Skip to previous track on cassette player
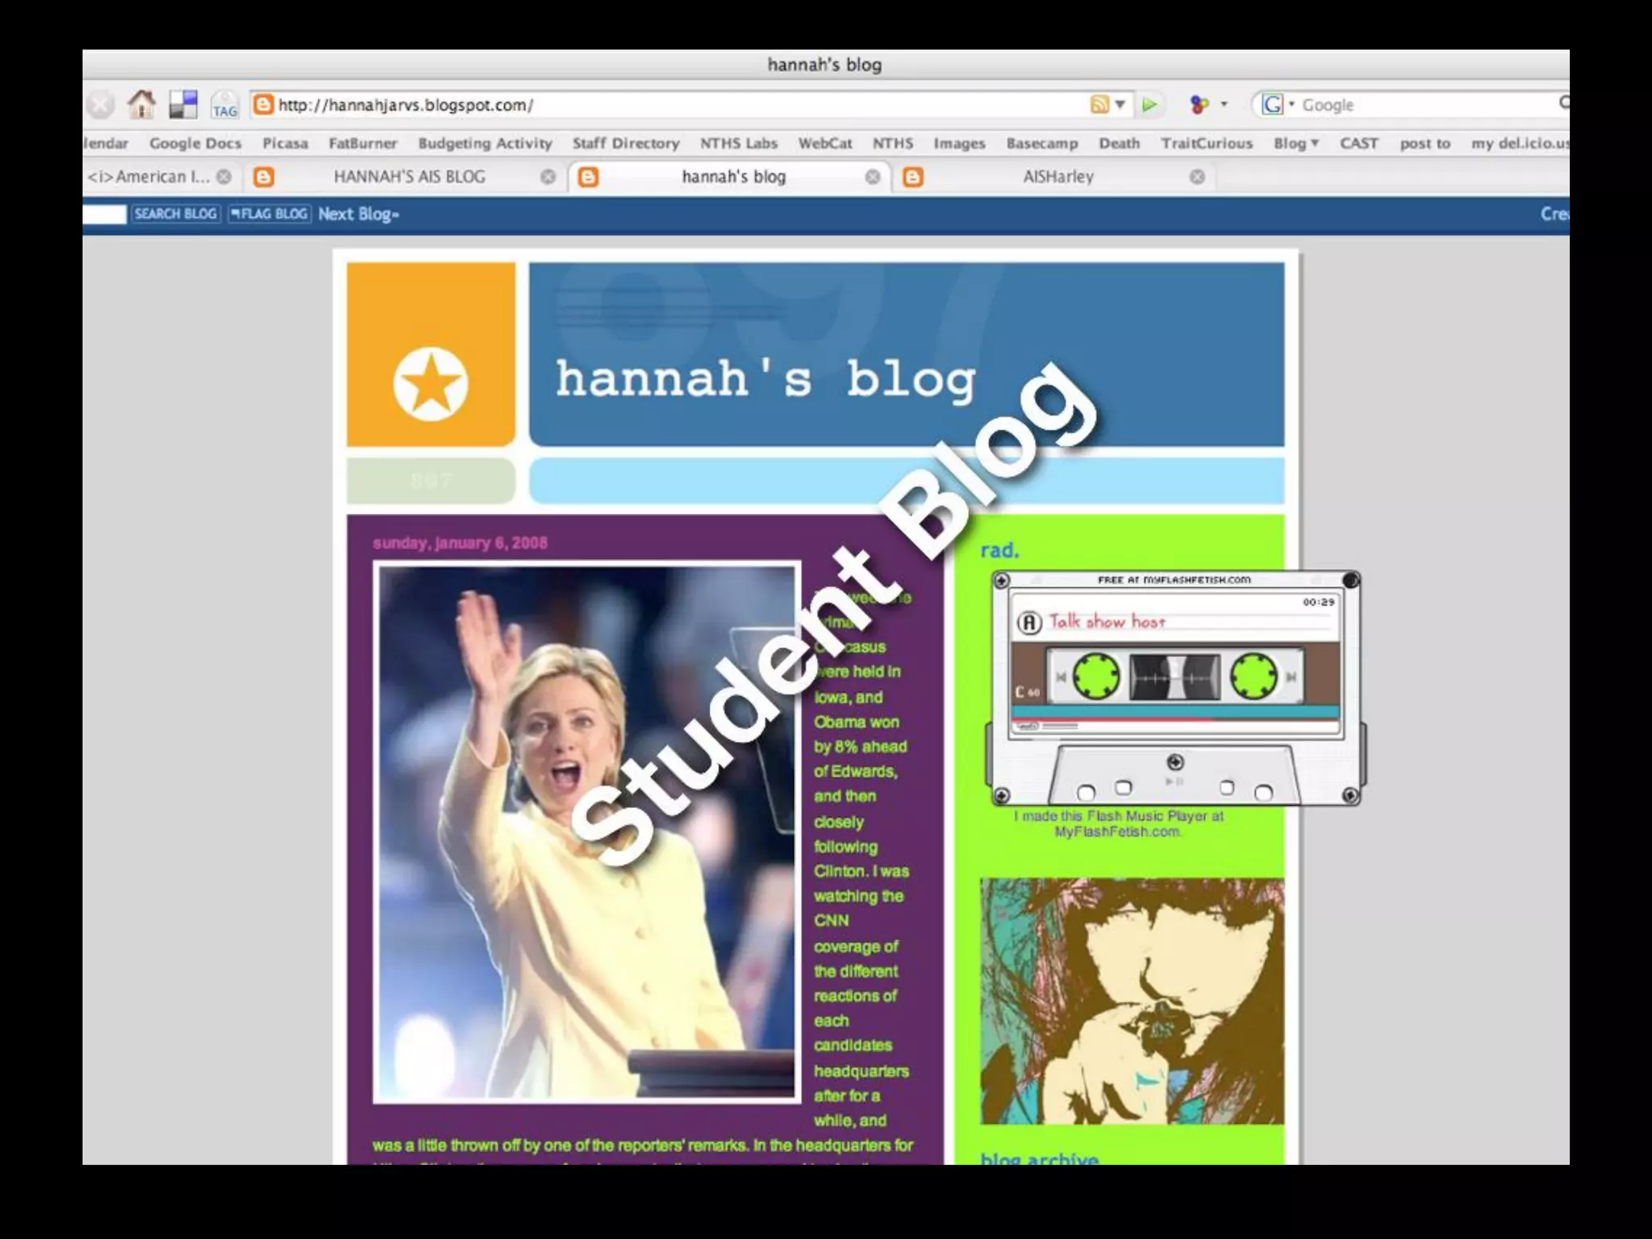The image size is (1652, 1239). (1061, 678)
